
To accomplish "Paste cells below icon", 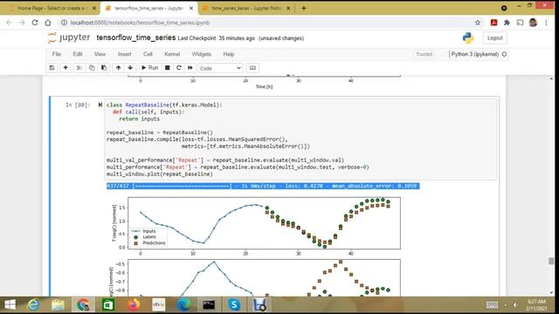I will 104,68.
